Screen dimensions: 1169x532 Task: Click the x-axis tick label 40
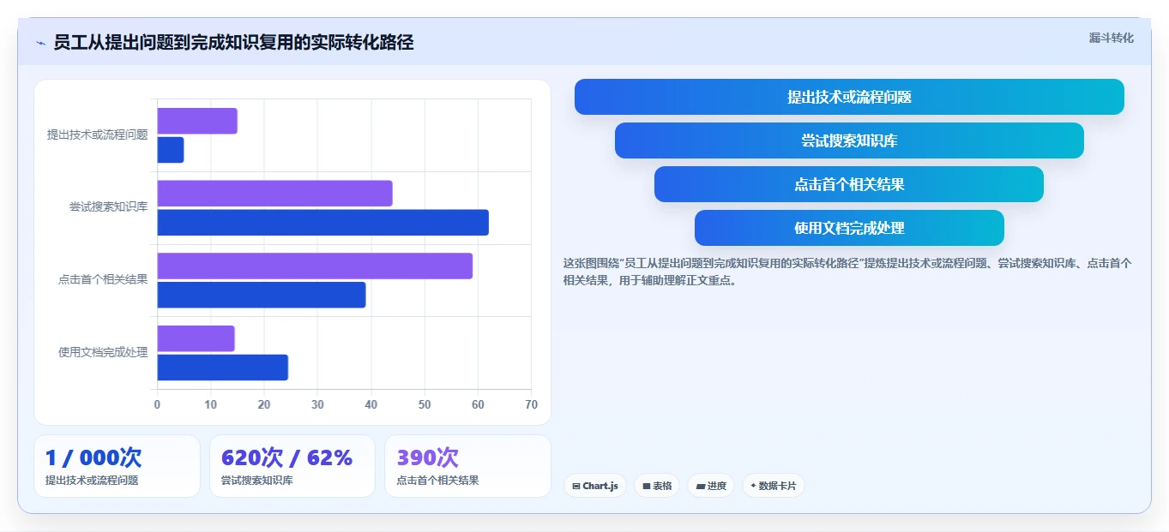coord(371,404)
